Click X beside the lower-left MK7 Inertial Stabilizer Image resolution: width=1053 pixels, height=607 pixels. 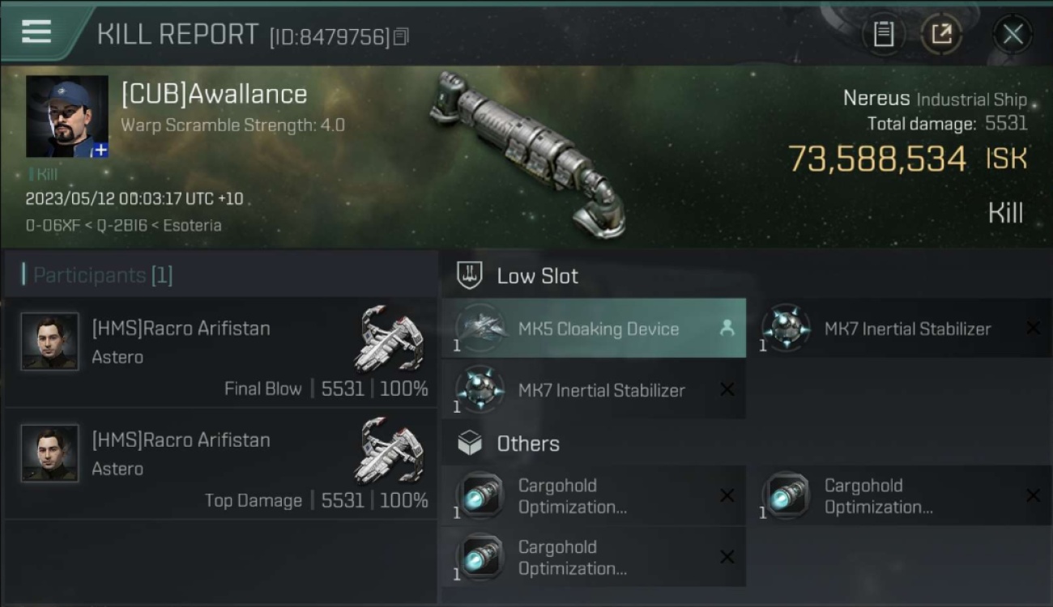click(x=727, y=389)
